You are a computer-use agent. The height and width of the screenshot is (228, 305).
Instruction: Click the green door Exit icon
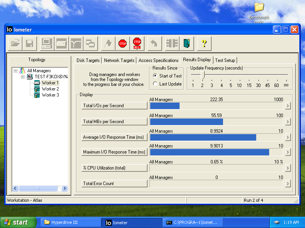point(187,43)
